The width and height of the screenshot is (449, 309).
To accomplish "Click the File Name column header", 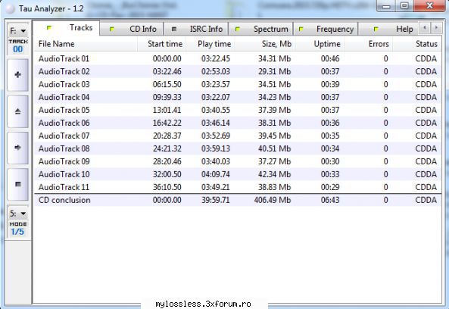I will tap(86, 44).
